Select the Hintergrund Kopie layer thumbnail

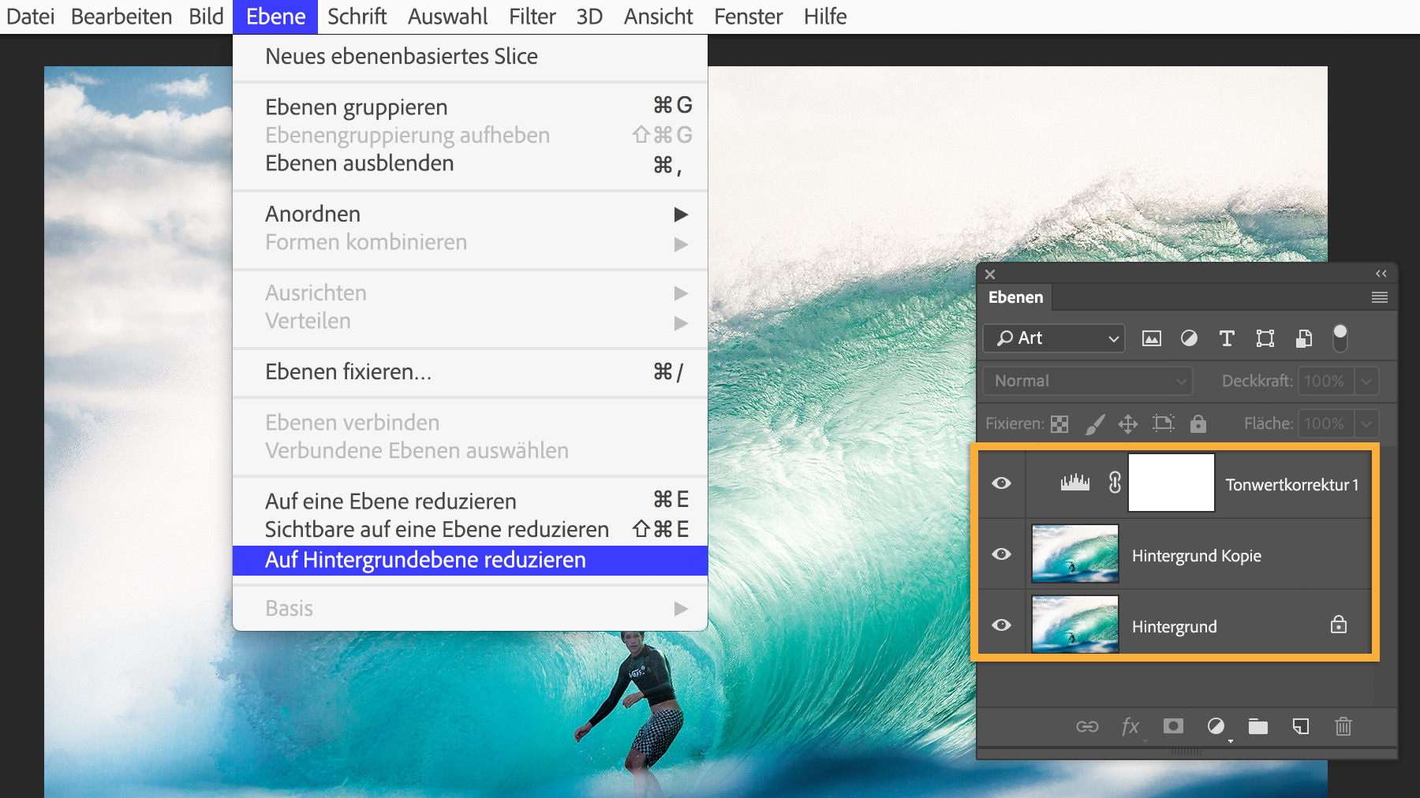tap(1075, 554)
